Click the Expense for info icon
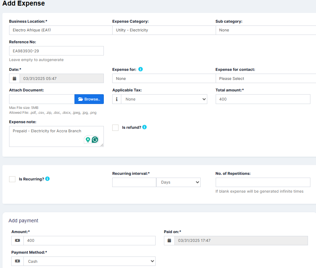 (141, 69)
